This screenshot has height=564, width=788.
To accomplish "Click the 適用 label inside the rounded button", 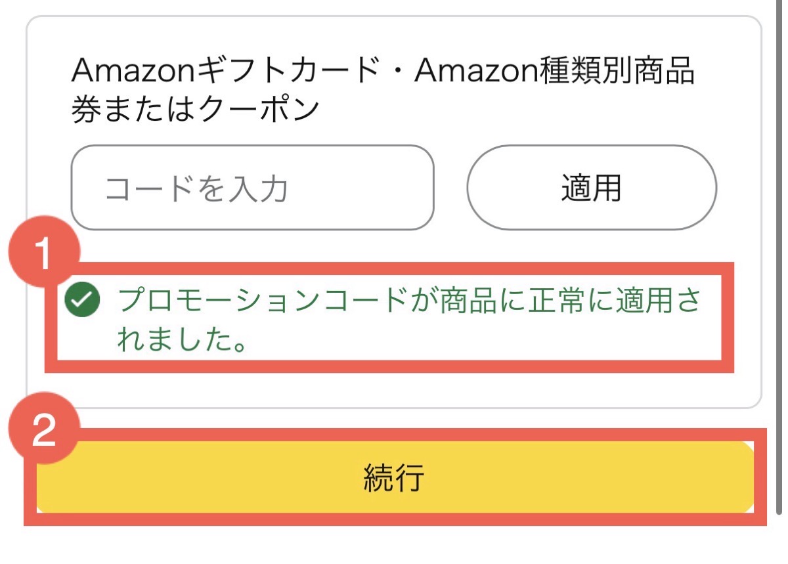I will [591, 189].
